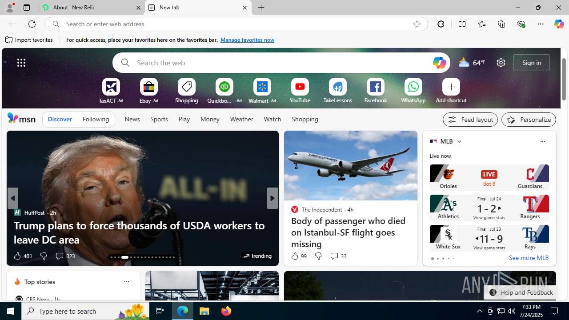
Task: Open the Split screen toolbar icon
Action: [462, 24]
